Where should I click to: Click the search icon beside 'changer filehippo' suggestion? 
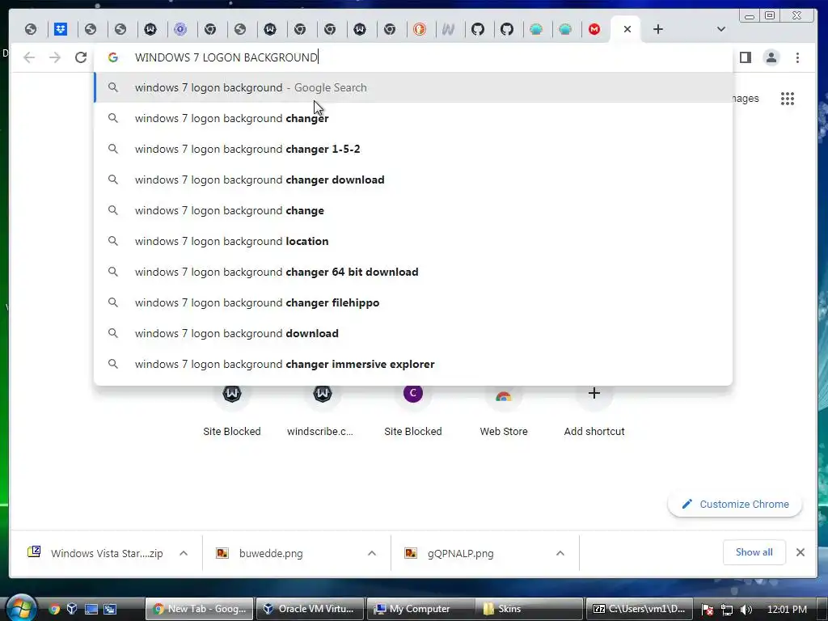pyautogui.click(x=113, y=302)
